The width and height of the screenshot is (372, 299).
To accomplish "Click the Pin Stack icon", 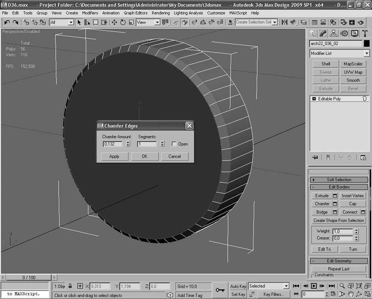I will coord(315,158).
